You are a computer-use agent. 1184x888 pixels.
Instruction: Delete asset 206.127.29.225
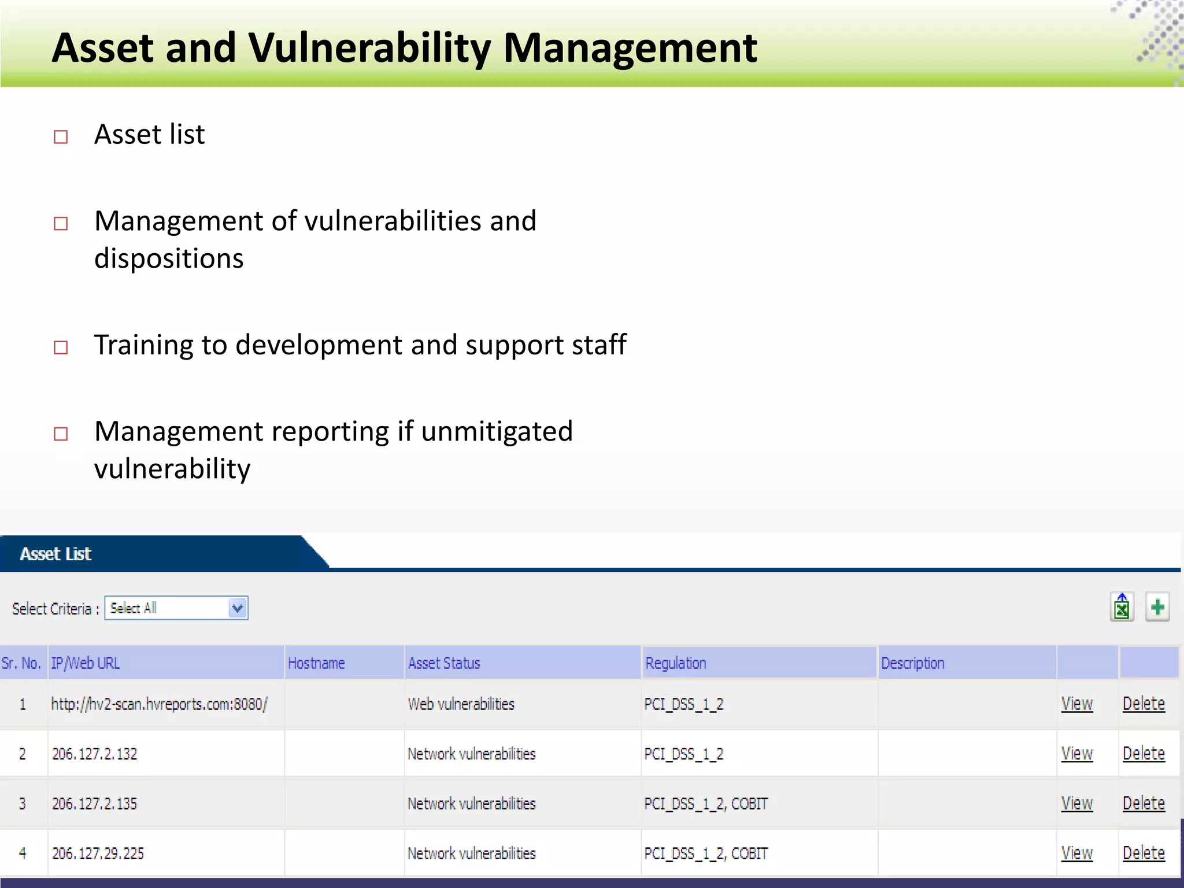(x=1144, y=853)
